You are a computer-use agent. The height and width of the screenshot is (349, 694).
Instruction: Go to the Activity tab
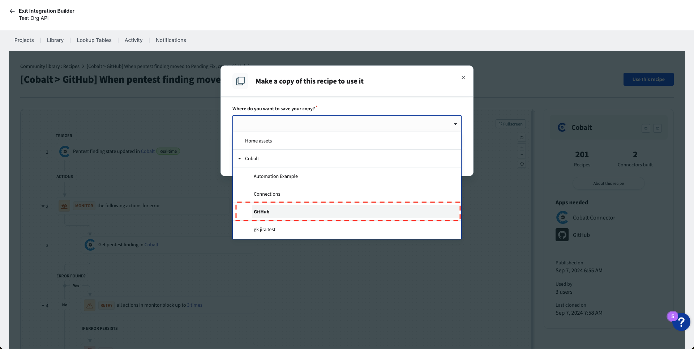click(x=134, y=40)
